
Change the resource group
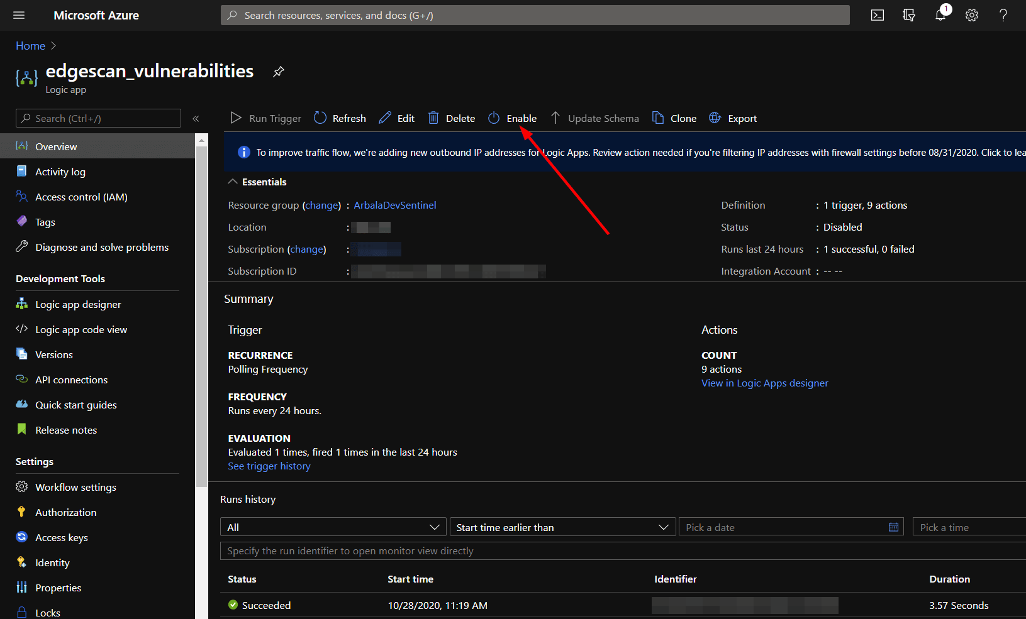(x=321, y=205)
